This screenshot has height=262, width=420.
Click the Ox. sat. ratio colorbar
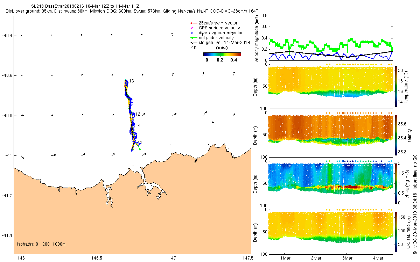tap(396, 232)
